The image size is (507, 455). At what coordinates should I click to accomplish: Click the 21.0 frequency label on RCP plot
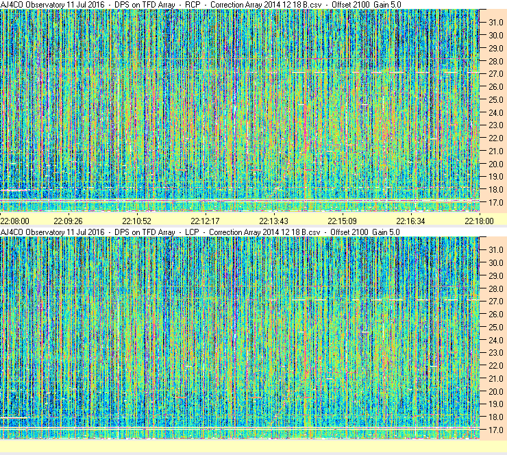(496, 151)
